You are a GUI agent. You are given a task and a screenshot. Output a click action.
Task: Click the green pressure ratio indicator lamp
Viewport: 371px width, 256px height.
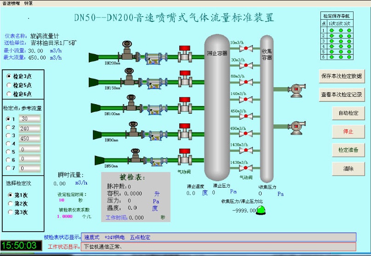[x=261, y=210]
